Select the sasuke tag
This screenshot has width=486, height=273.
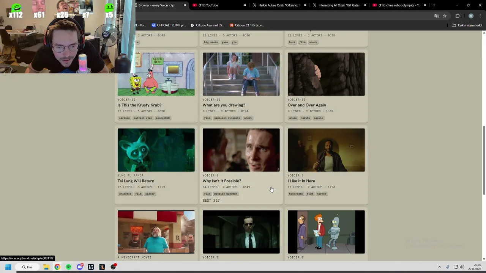(x=319, y=118)
